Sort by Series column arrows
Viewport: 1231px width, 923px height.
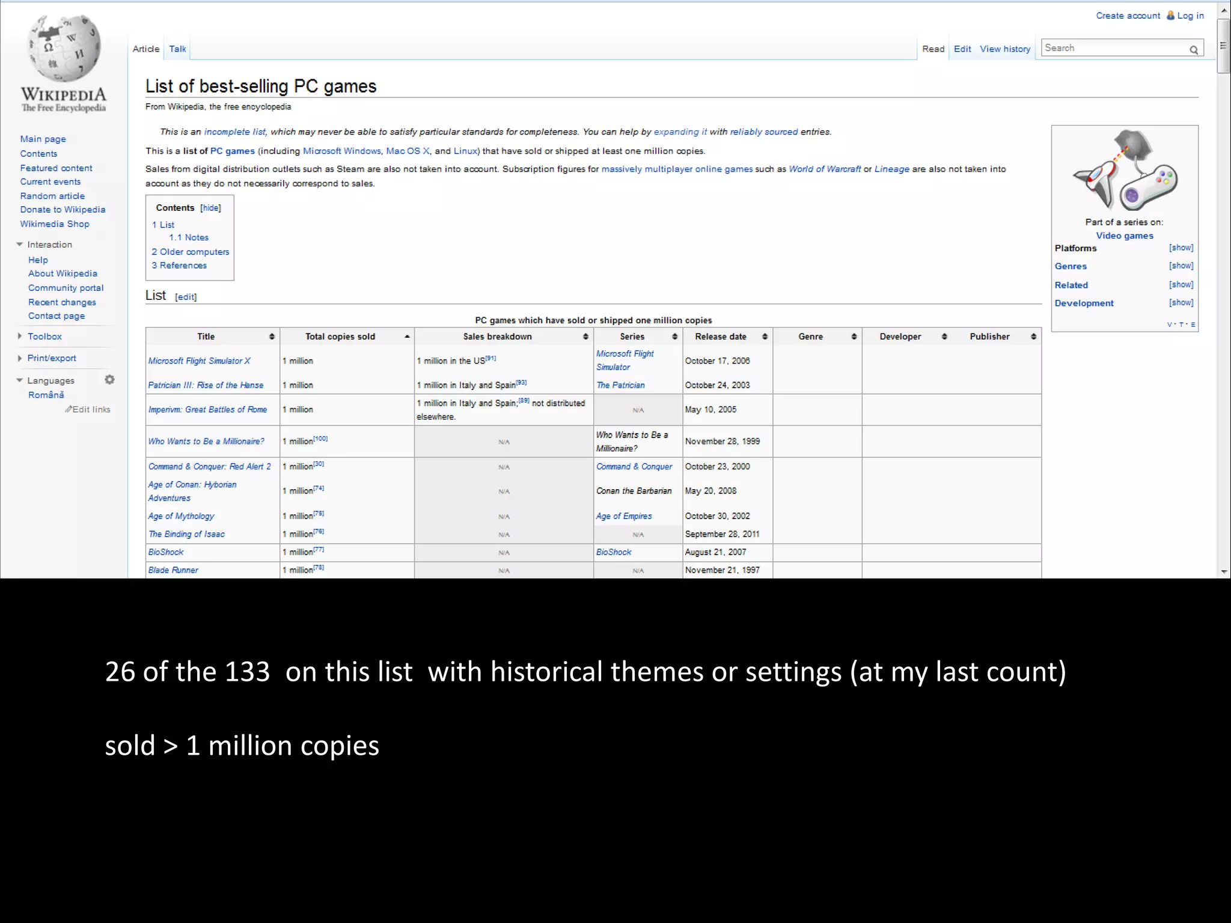coord(674,337)
